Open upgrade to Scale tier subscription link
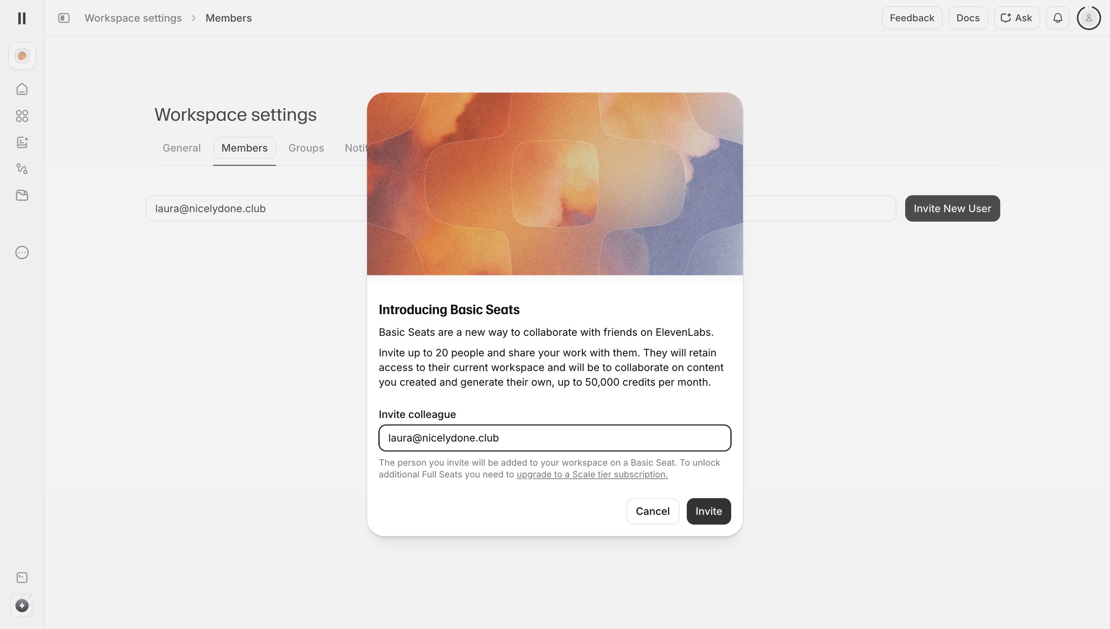 [x=592, y=475]
